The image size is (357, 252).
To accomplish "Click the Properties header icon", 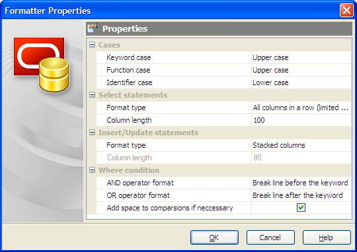I will pos(93,28).
